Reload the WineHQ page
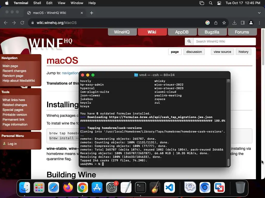Screen dimensions: 265x198 (22, 23)
